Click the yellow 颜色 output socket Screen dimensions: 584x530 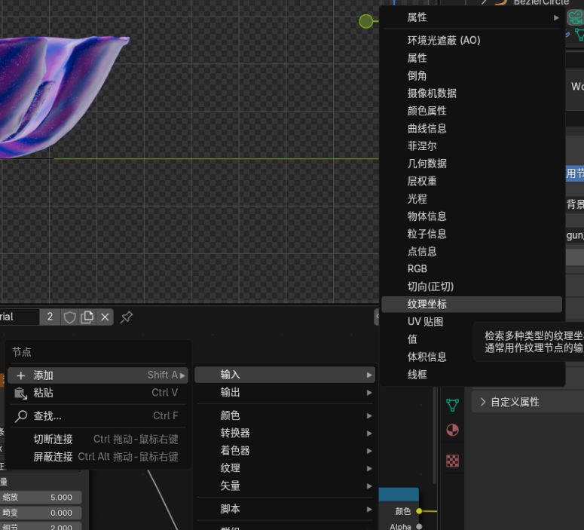[419, 511]
